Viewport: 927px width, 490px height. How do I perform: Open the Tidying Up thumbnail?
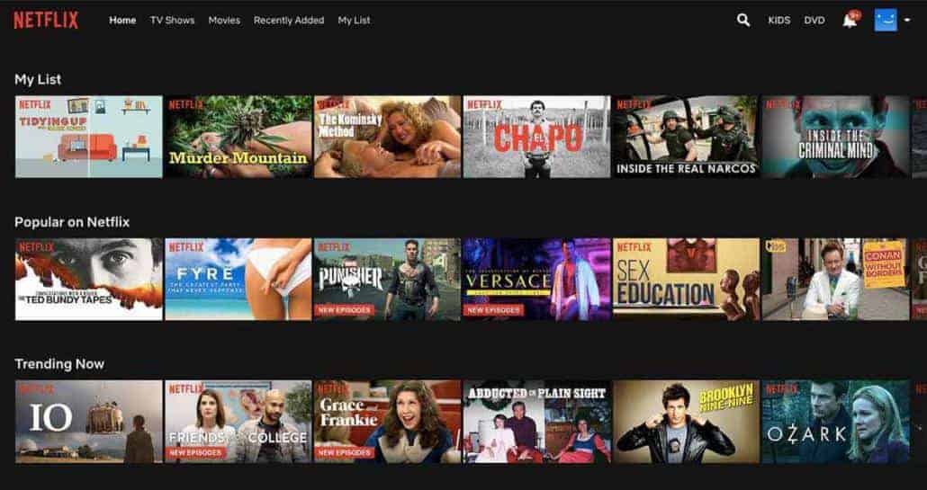pyautogui.click(x=89, y=137)
